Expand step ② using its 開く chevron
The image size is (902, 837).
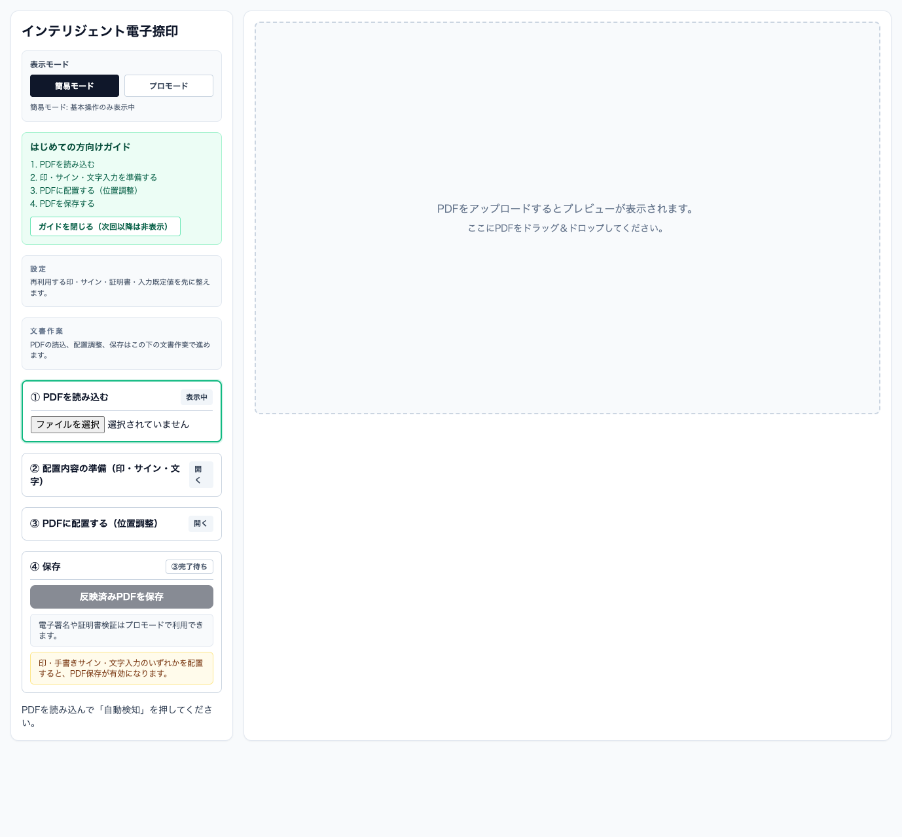(201, 475)
